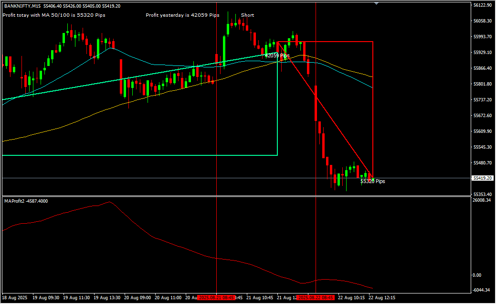Click the BANKNIFTY,M15 chart title
This screenshot has height=304, width=496.
tap(22, 6)
